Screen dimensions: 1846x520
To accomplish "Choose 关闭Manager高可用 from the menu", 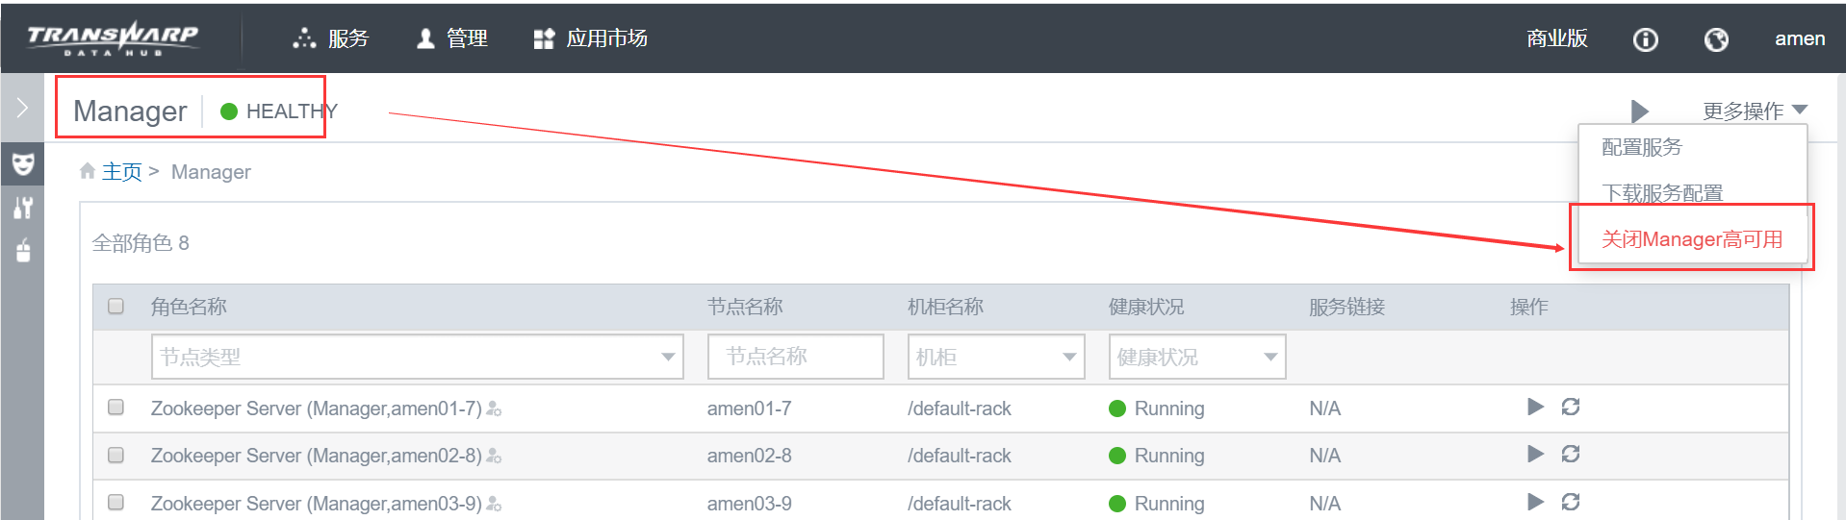I will 1691,239.
